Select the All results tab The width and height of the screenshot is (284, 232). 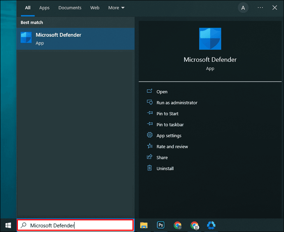click(28, 8)
